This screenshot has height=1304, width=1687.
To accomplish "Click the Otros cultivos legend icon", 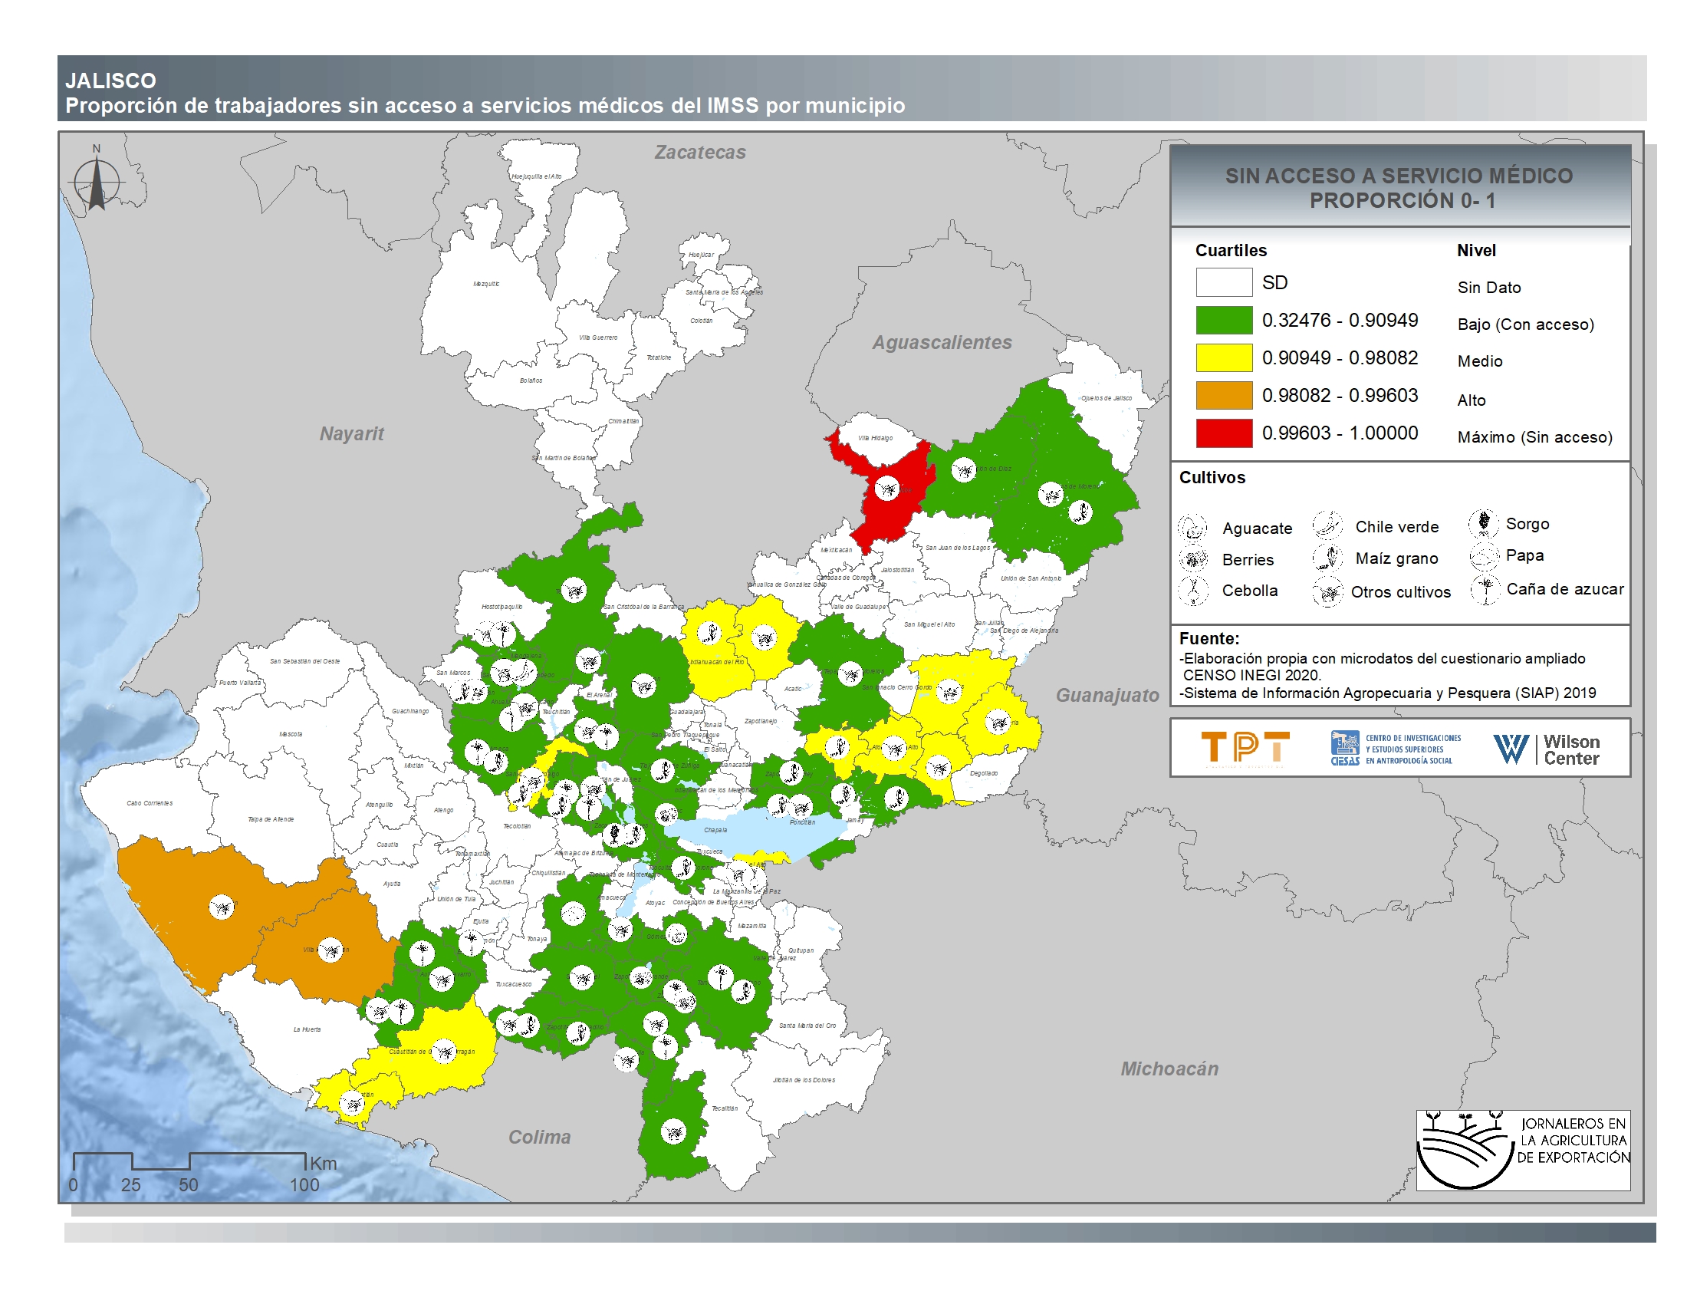I will [1327, 591].
